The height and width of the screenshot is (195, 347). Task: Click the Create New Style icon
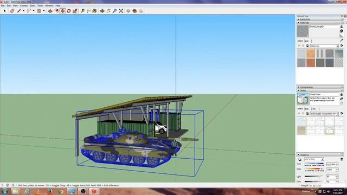(342, 99)
